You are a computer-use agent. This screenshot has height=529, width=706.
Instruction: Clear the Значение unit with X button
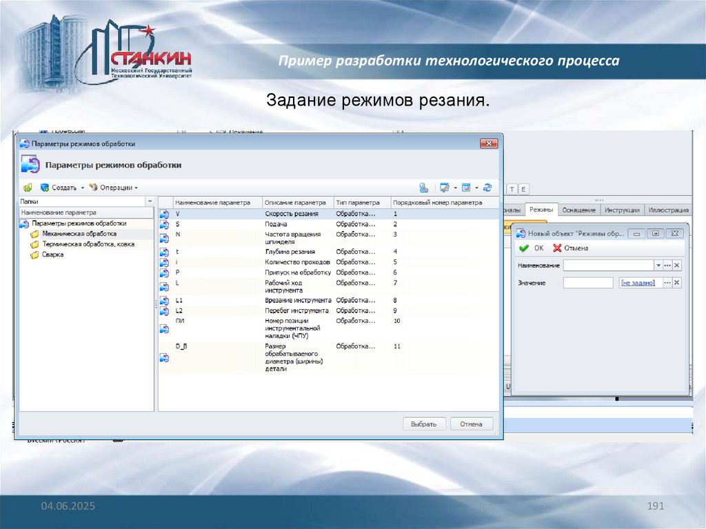pos(677,283)
